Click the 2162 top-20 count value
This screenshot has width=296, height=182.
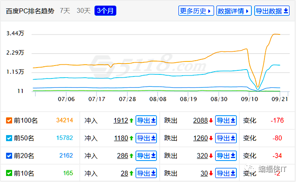tap(66, 155)
